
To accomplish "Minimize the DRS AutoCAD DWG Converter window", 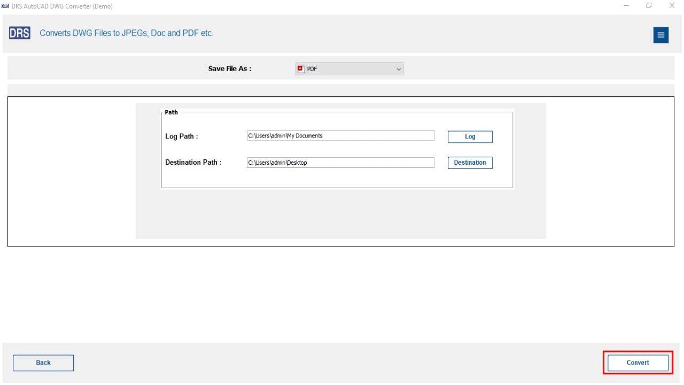I will pos(626,6).
